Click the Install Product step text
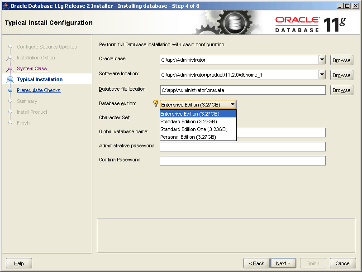 pos(32,112)
